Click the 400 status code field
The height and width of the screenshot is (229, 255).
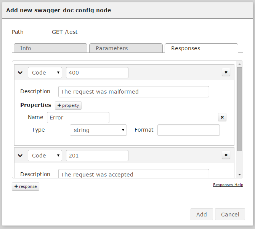click(97, 73)
